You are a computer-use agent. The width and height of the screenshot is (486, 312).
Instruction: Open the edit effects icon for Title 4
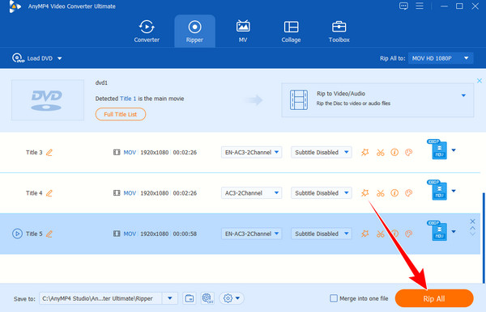coord(364,193)
